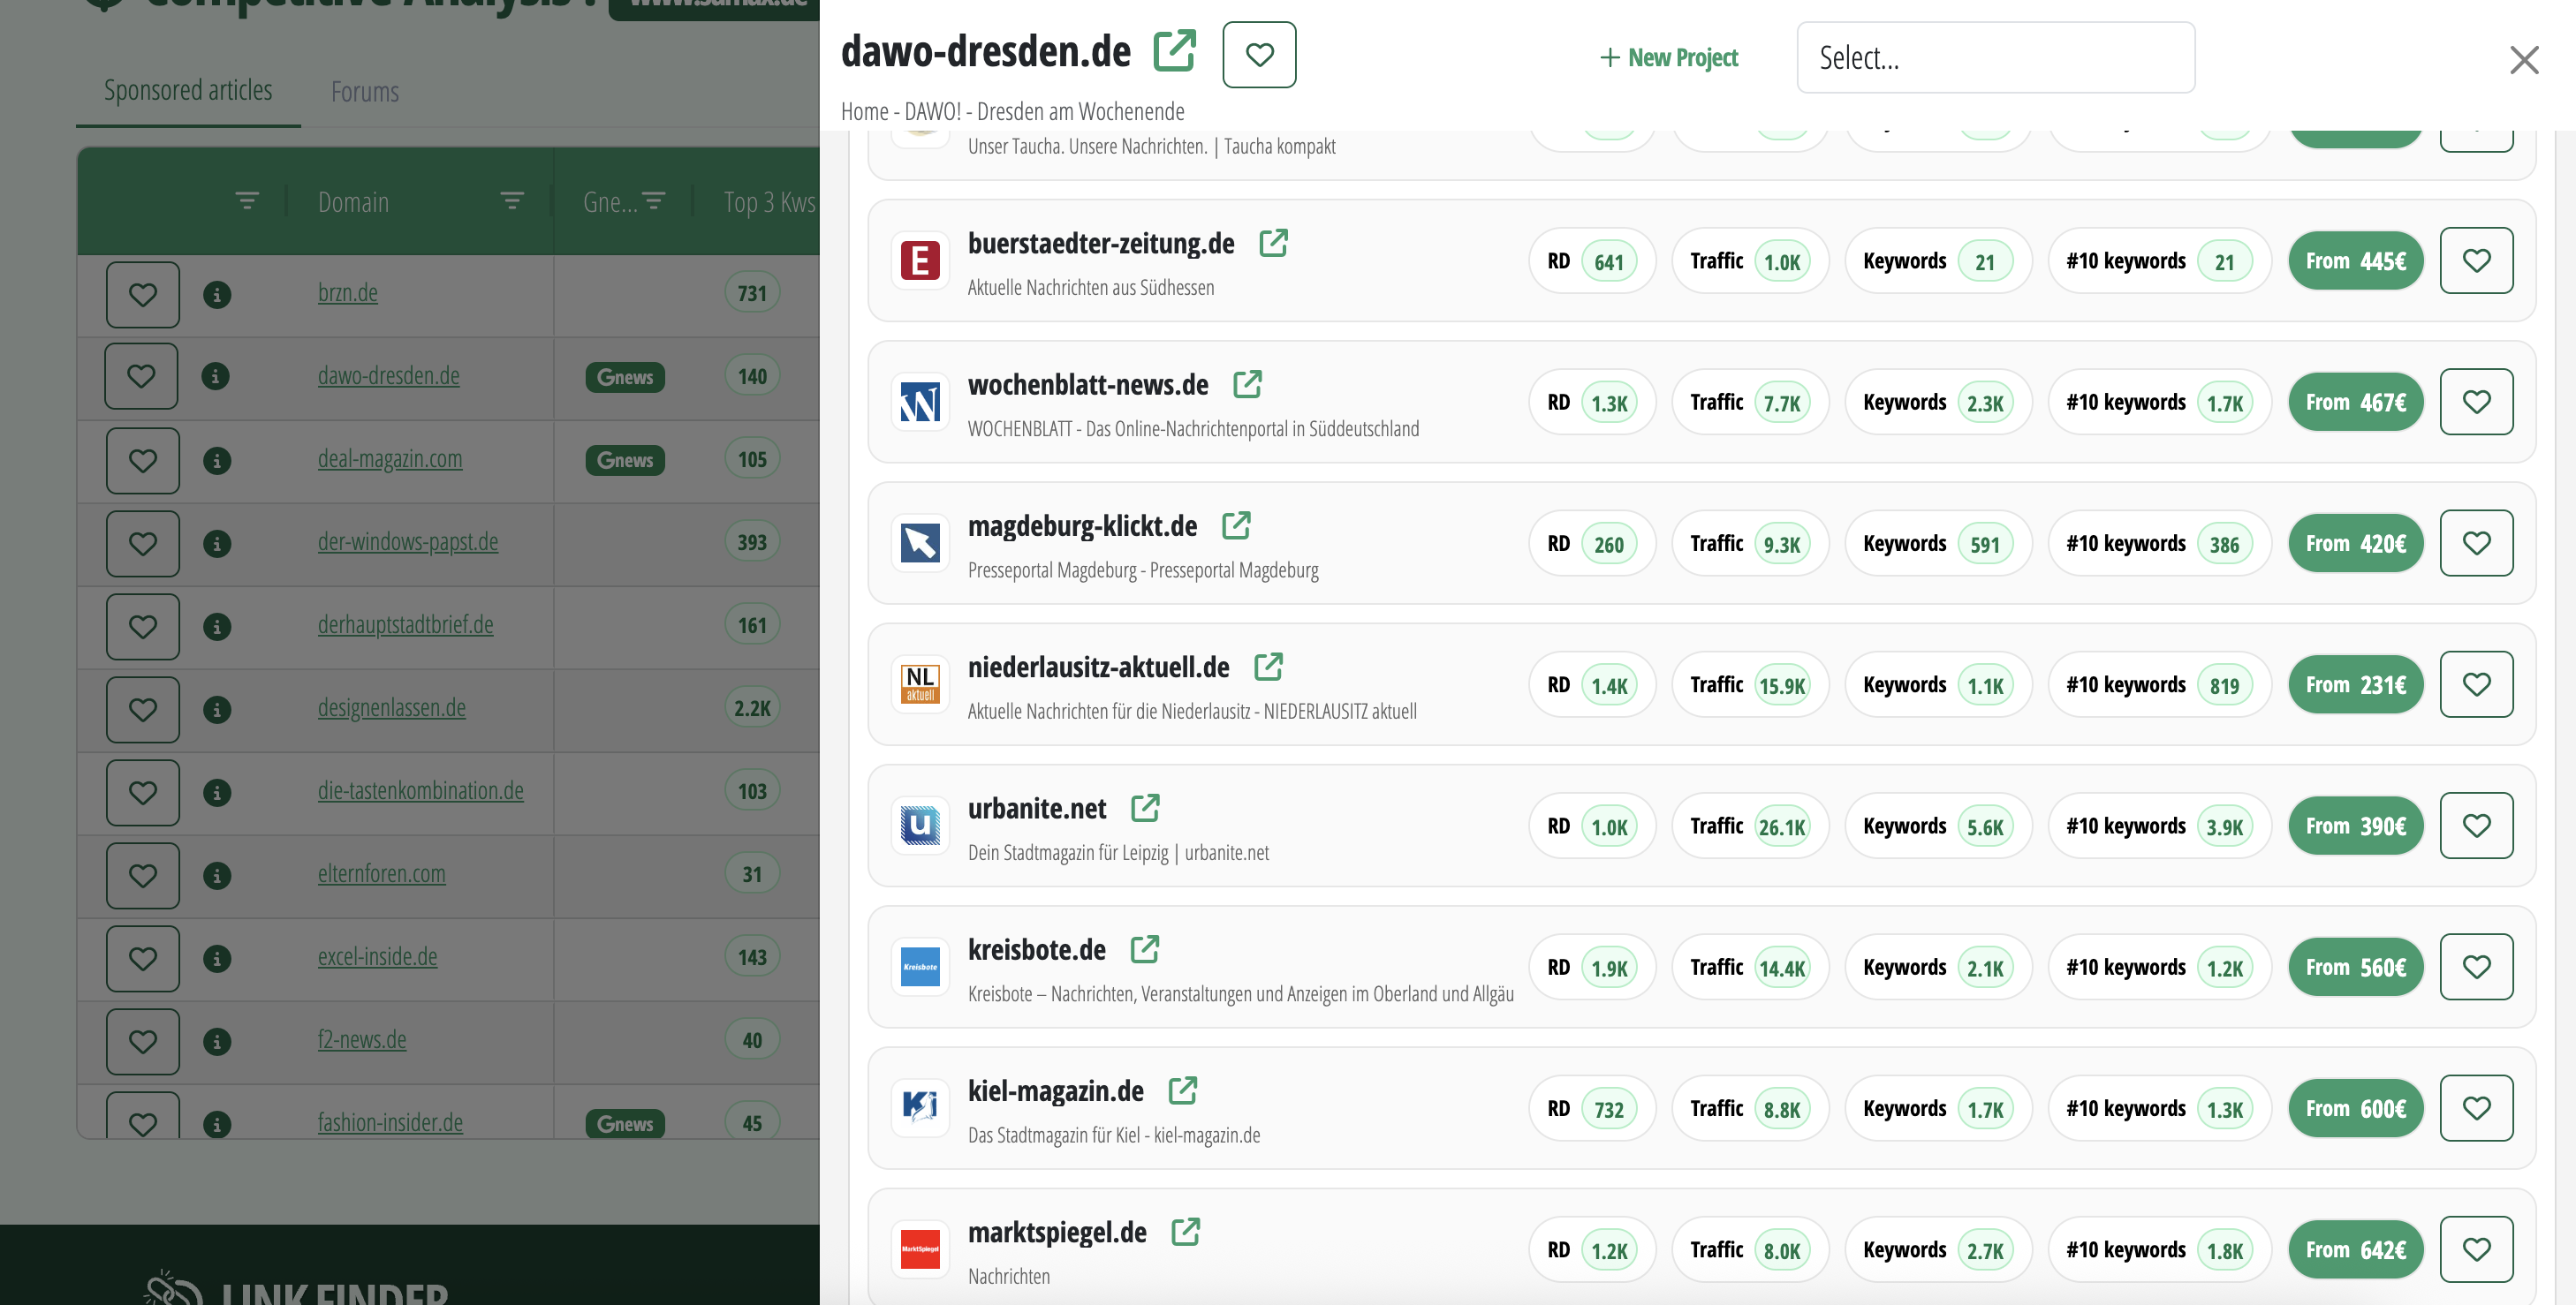
Task: Open the f2-news.de domain link
Action: pos(362,1039)
